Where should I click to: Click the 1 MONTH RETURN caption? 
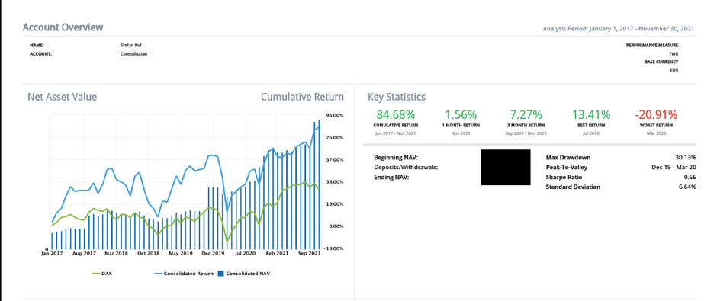[x=461, y=125]
